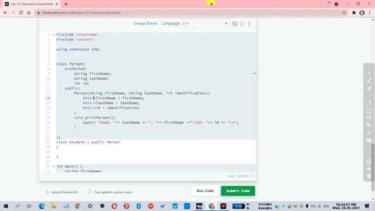This screenshot has height=211, width=375.
Task: Open the browser profile avatar
Action: point(362,13)
